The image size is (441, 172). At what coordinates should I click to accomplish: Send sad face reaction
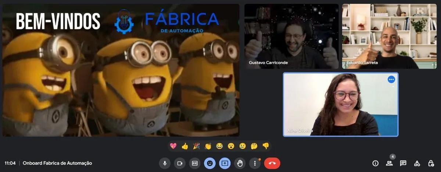243,146
